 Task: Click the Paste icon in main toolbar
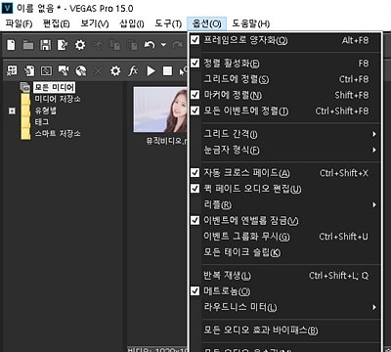(132, 45)
